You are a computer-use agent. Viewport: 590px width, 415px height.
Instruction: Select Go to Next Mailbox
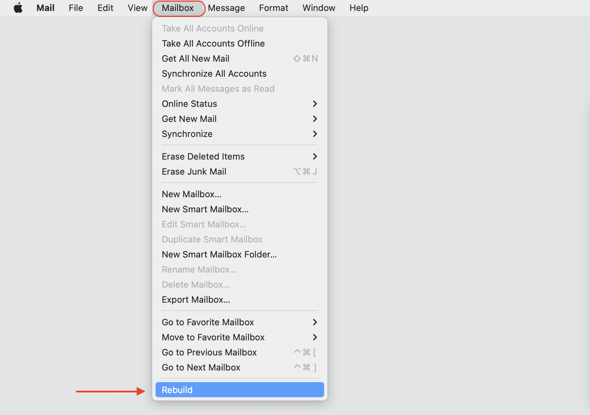pyautogui.click(x=201, y=367)
